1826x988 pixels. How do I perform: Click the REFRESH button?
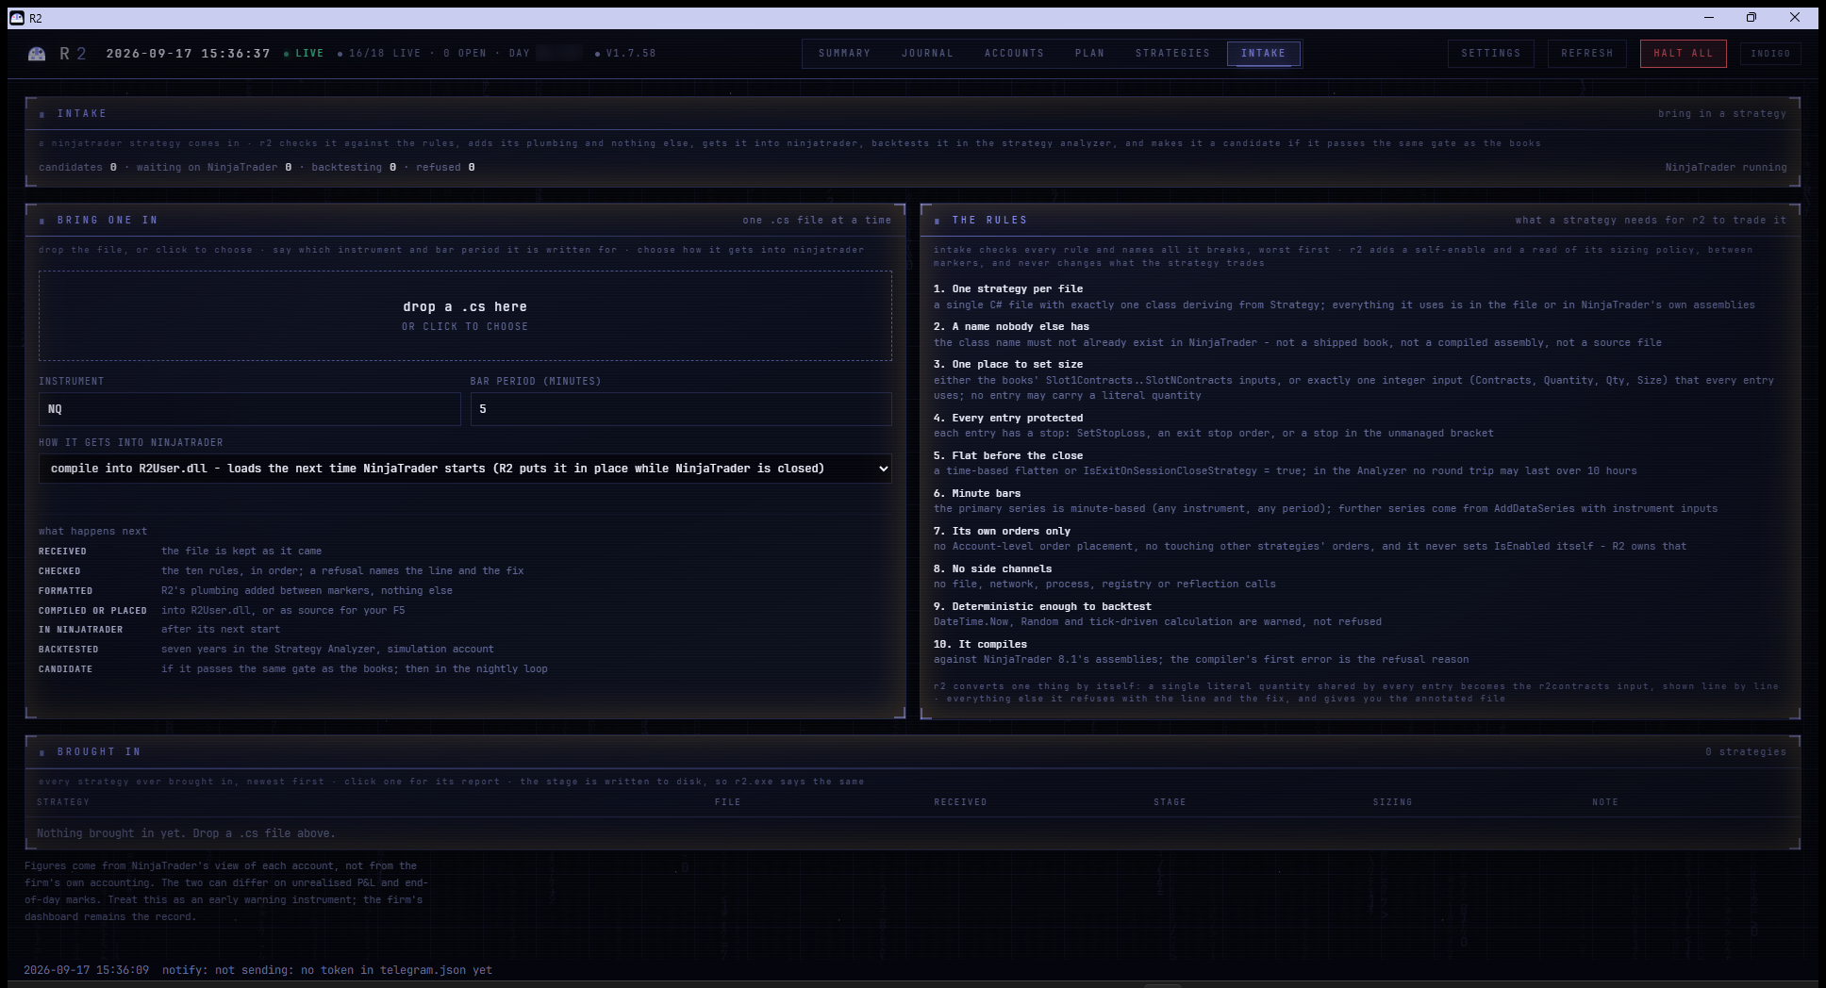point(1587,54)
